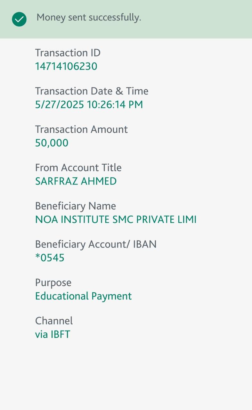Tap the masked account number *0545
The image size is (252, 410).
50,258
